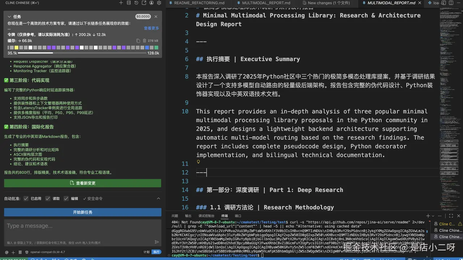Screen dimensions: 463x260
Task: Click the Response Aggregator list item
Action: [45, 66]
